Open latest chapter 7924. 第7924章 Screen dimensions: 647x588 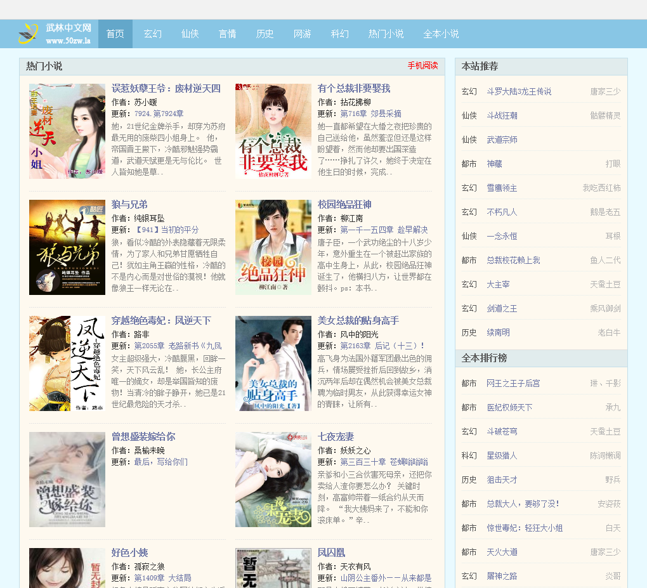pos(159,114)
